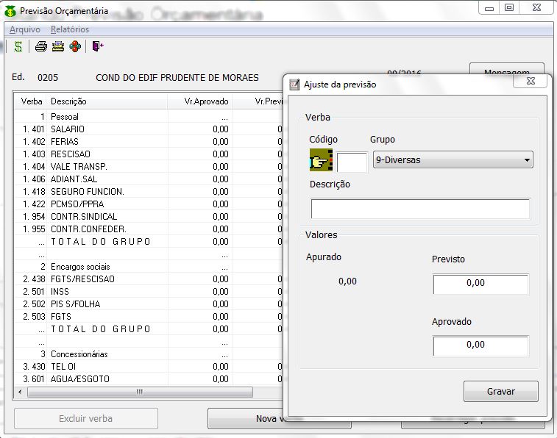Image resolution: width=557 pixels, height=438 pixels.
Task: Click the pointing hand lookup icon
Action: [322, 159]
